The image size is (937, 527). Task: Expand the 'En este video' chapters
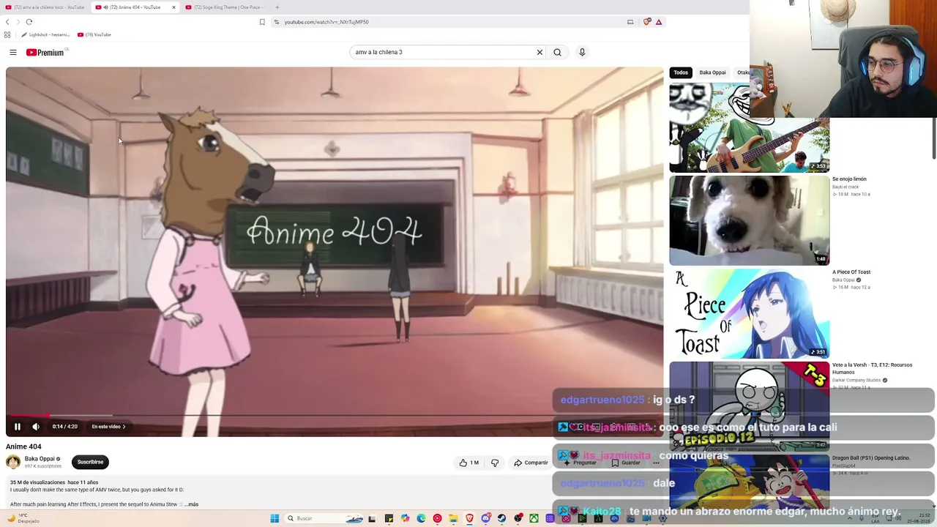(x=108, y=427)
